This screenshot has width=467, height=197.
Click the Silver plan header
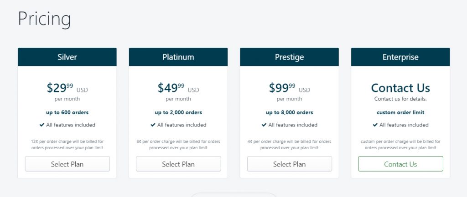[67, 57]
